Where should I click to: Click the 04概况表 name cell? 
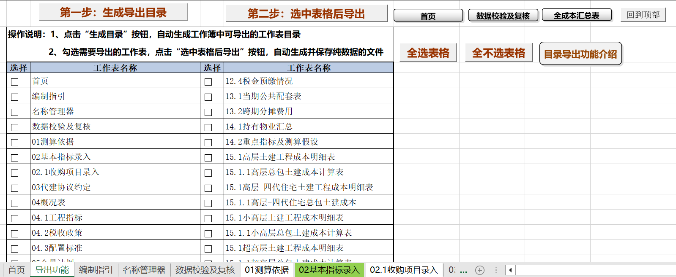point(115,202)
